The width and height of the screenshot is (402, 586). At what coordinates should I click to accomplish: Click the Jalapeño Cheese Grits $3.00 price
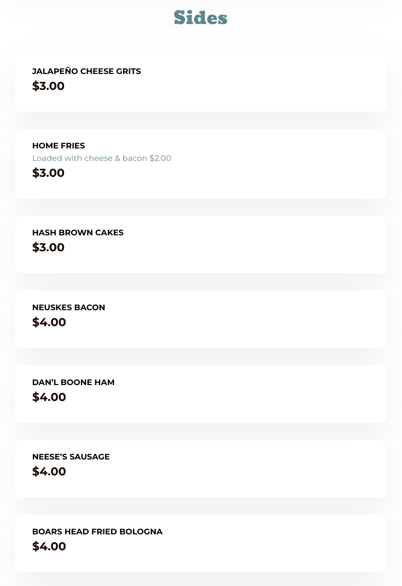48,86
